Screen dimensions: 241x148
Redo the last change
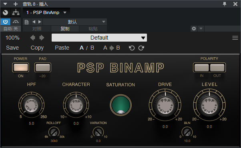point(141,48)
